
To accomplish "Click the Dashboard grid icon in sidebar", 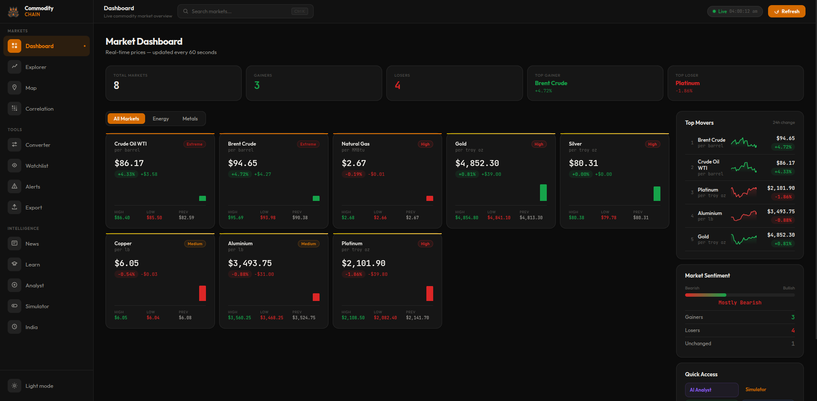I will point(14,46).
